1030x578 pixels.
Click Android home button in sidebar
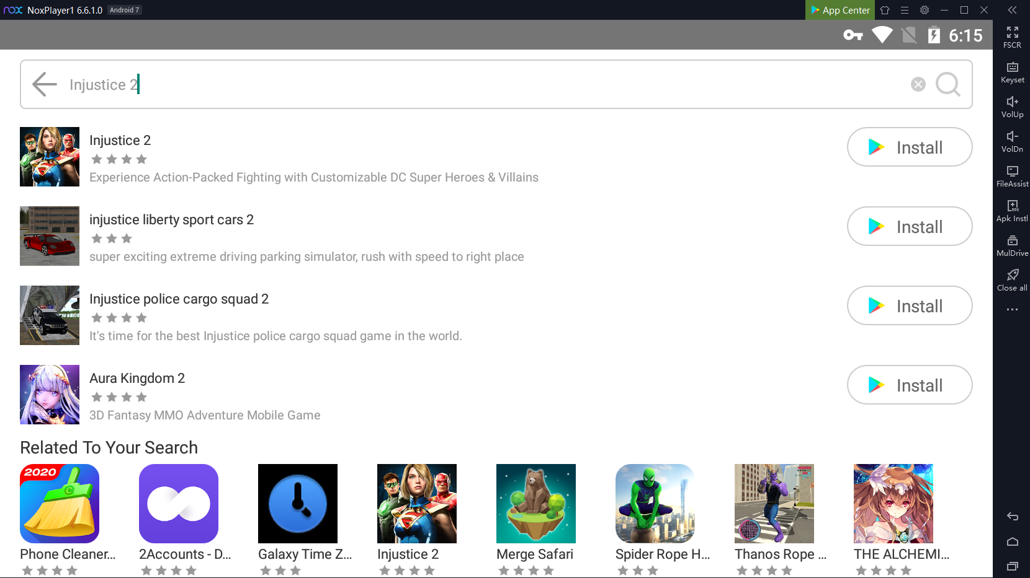(x=1012, y=541)
